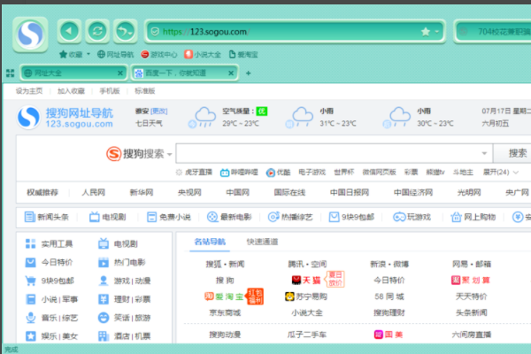This screenshot has width=531, height=354.
Task: Open 热播综艺 category
Action: tap(290, 217)
